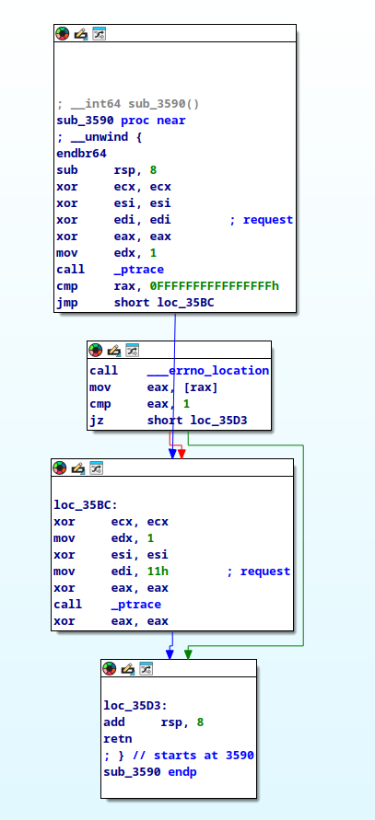The height and width of the screenshot is (820, 375).
Task: Select the 'mov edi, 11h' instruction
Action: (x=111, y=572)
